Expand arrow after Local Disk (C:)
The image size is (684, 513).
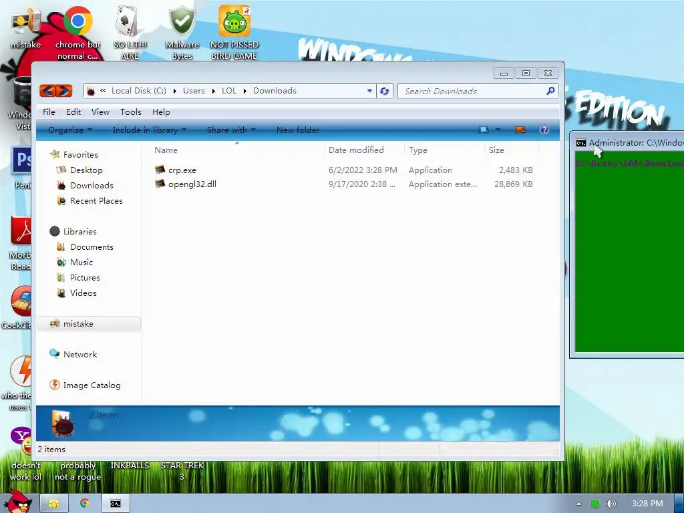tap(174, 91)
